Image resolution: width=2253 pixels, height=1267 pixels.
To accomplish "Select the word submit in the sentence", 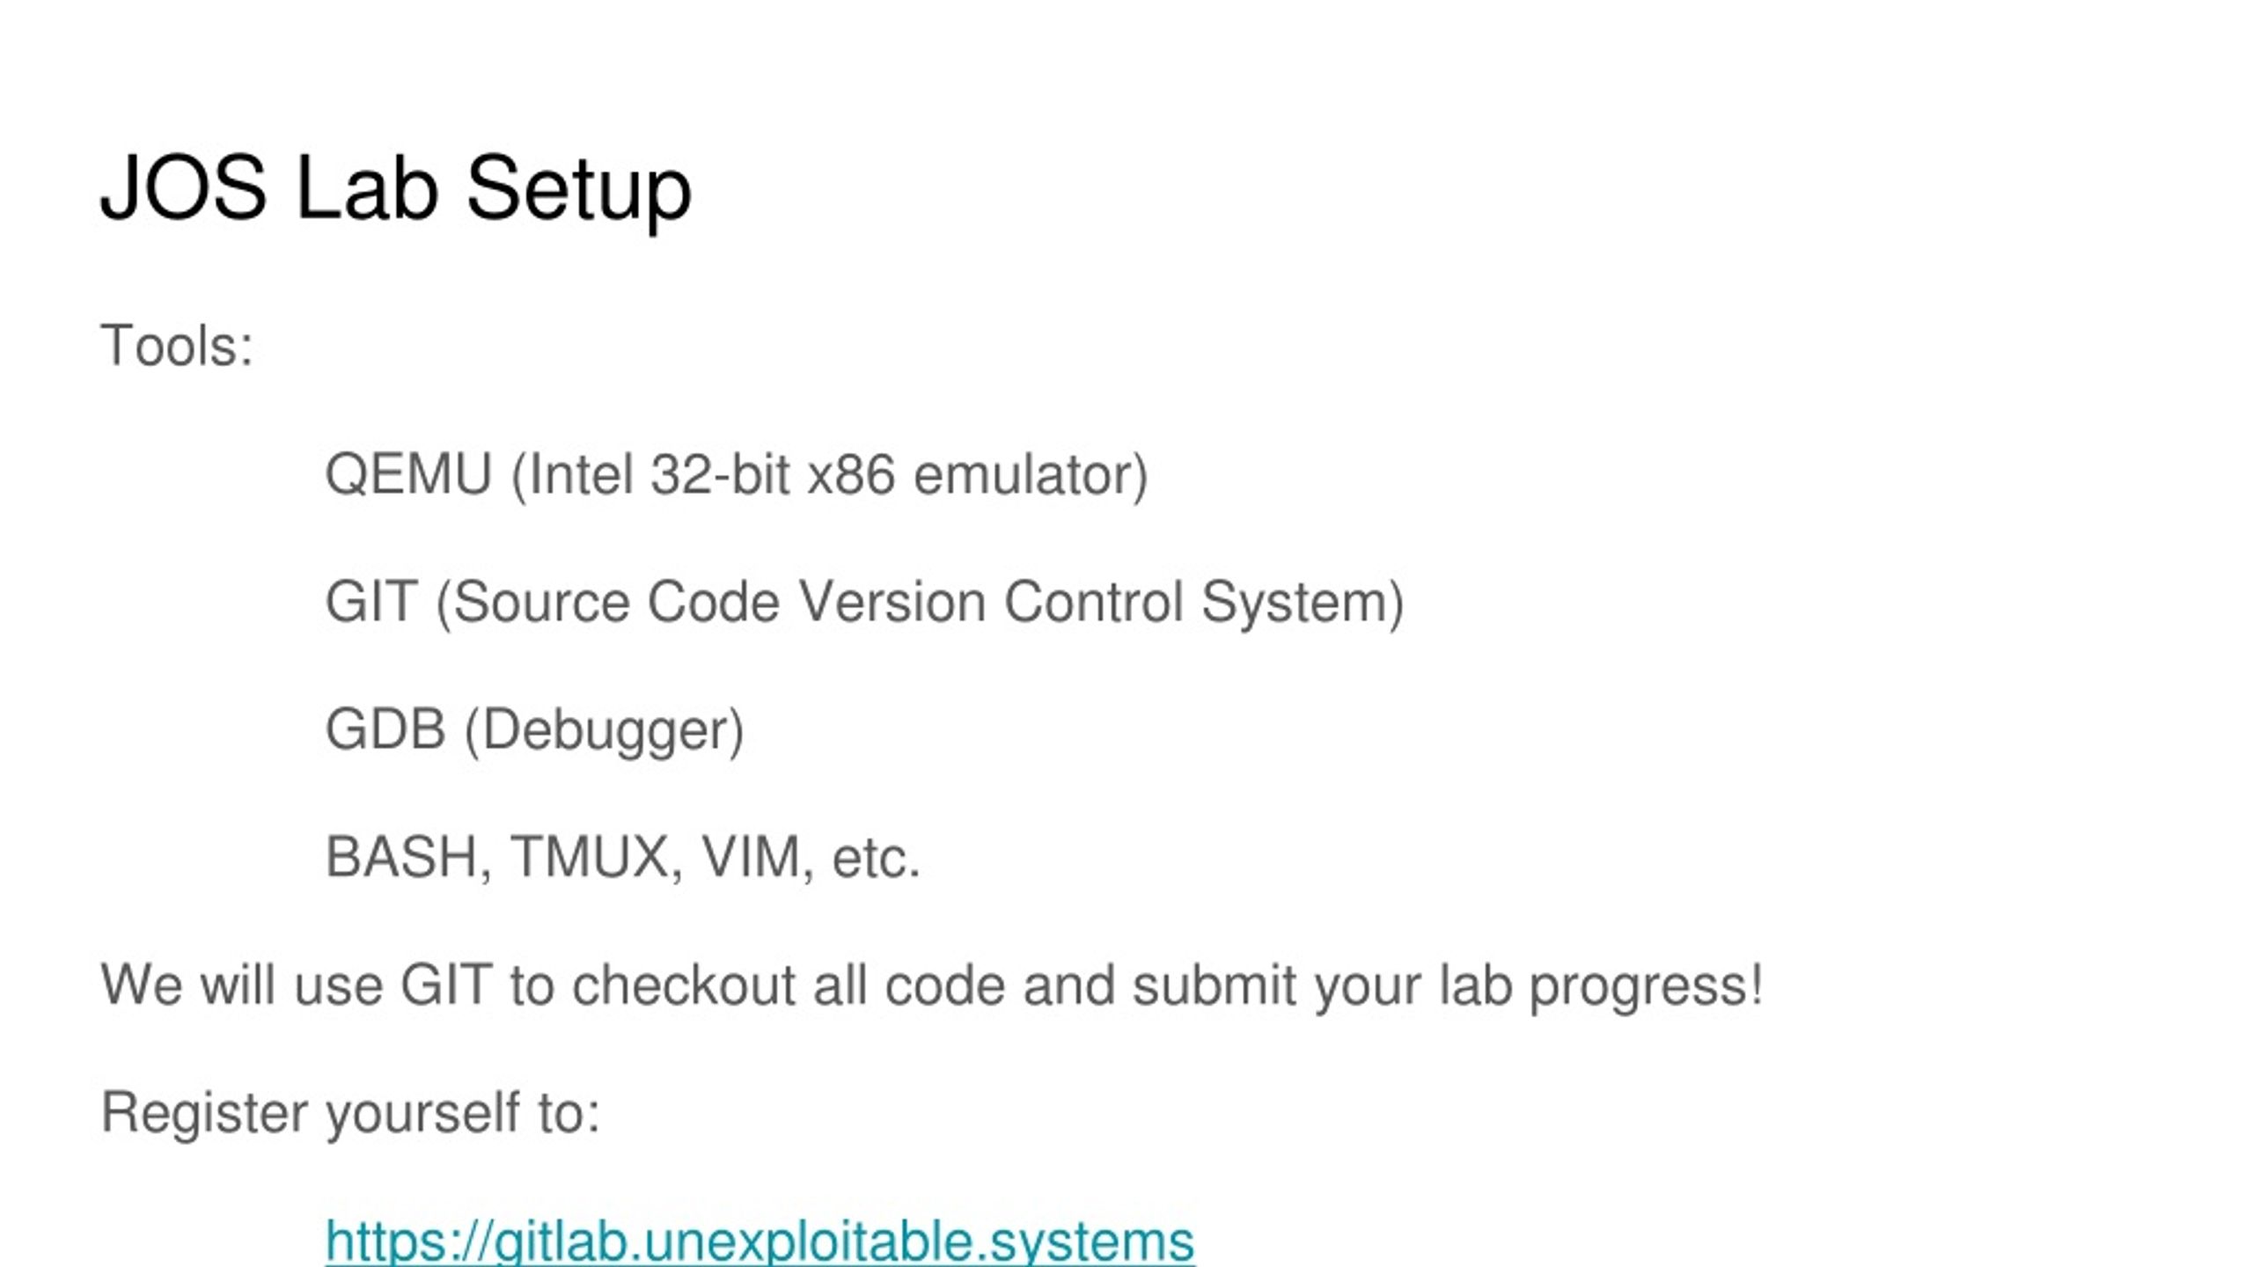I will coord(1215,984).
